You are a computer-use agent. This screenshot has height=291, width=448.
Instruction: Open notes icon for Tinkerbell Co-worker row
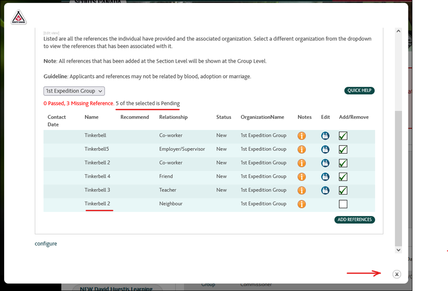coord(301,136)
